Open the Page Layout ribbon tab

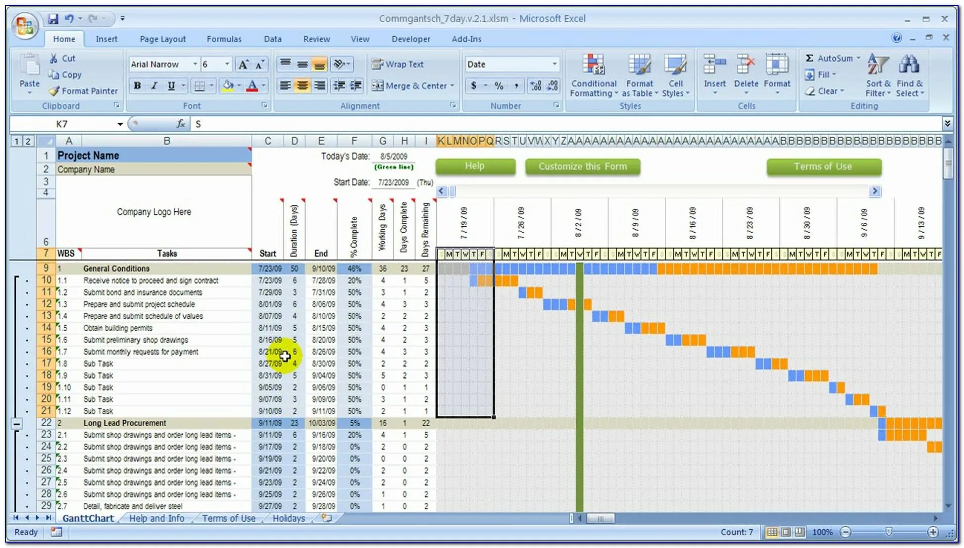click(162, 39)
